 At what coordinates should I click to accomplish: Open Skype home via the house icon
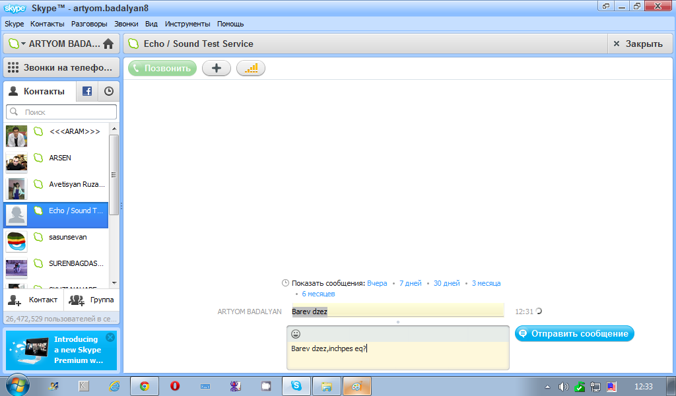tap(109, 44)
